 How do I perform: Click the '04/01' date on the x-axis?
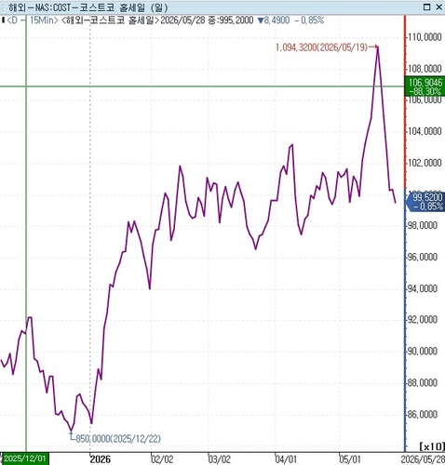tap(286, 459)
